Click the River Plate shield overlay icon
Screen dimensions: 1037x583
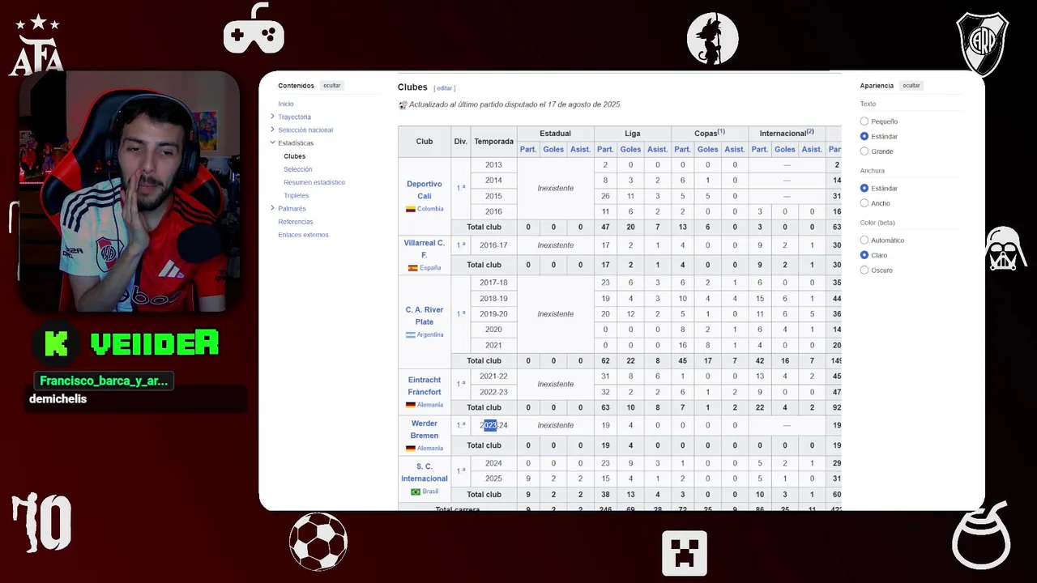983,45
